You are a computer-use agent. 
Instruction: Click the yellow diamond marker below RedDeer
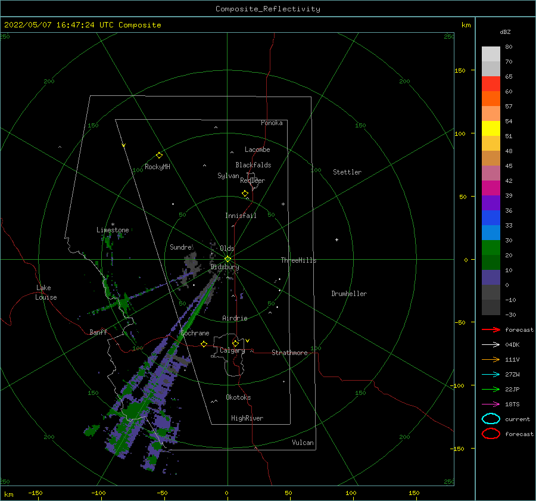click(245, 194)
